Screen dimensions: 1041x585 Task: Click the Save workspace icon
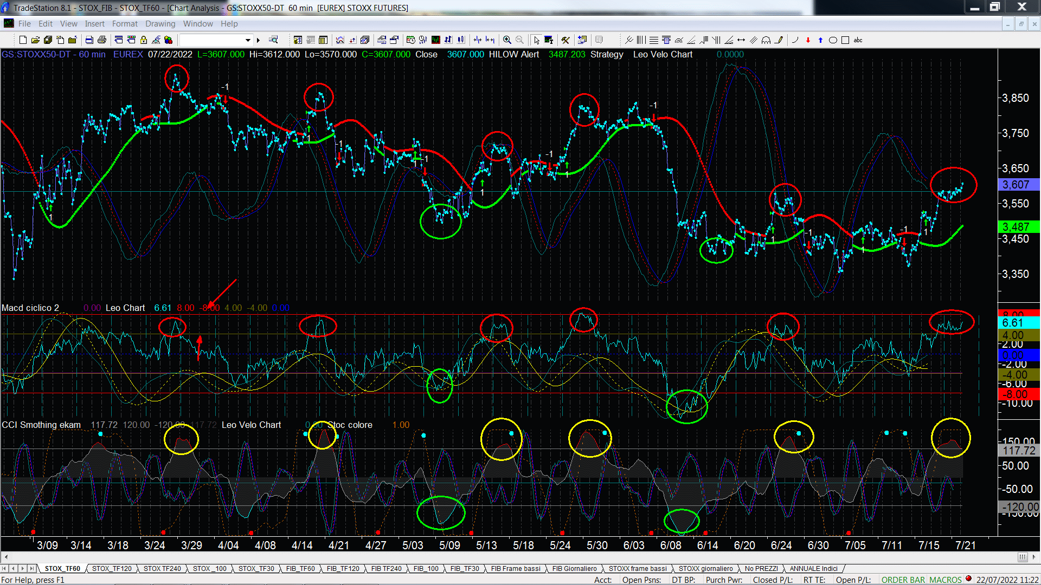pos(48,40)
